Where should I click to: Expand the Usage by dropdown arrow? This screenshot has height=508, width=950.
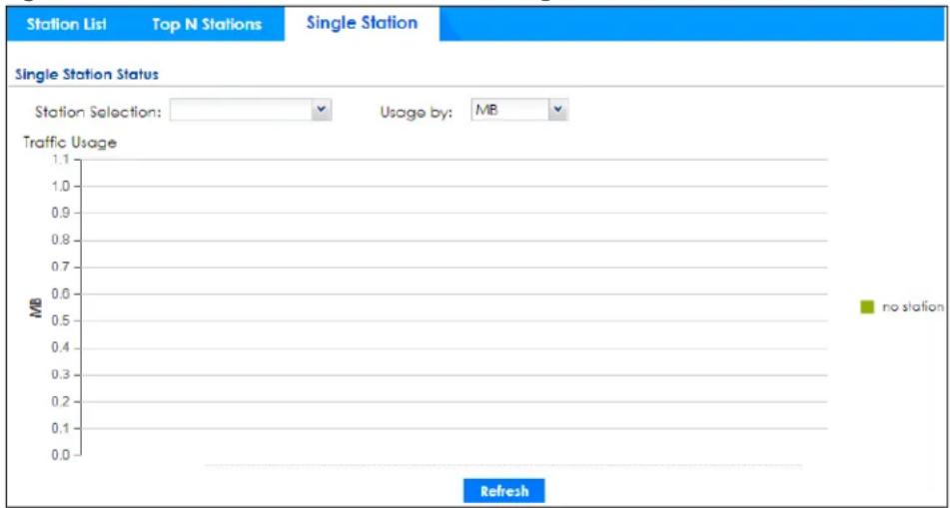[558, 111]
